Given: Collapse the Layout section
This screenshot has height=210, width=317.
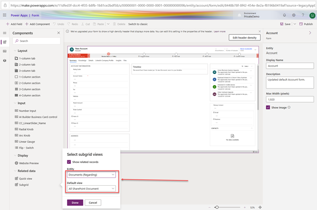Looking at the screenshot, I should 14,51.
